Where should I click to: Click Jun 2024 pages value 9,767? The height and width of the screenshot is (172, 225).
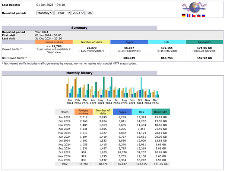pyautogui.click(x=122, y=137)
